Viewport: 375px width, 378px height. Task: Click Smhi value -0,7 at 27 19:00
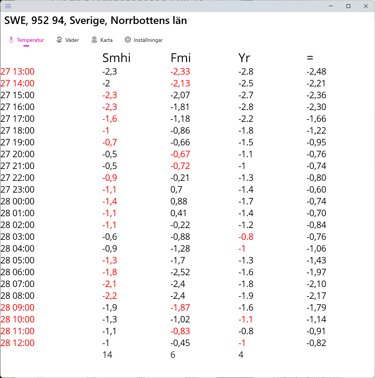click(110, 142)
